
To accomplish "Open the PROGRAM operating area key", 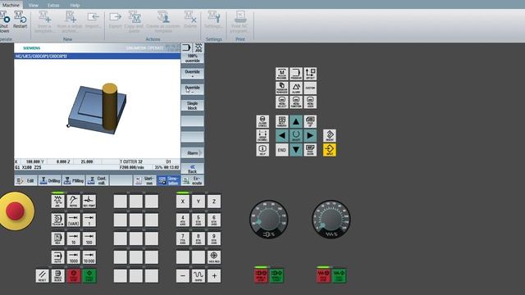I will (x=295, y=74).
